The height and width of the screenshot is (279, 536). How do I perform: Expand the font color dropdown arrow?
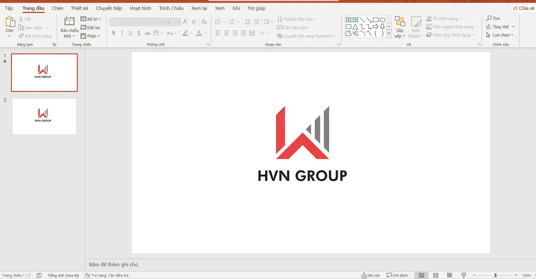(205, 33)
